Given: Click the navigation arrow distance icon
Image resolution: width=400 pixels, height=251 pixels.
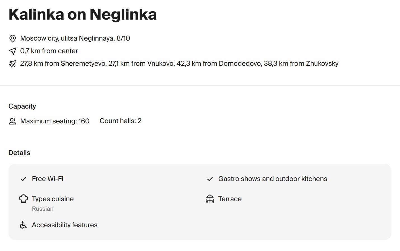Looking at the screenshot, I should tap(13, 51).
